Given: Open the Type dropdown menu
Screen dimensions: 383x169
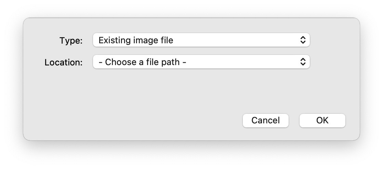Looking at the screenshot, I should (201, 40).
